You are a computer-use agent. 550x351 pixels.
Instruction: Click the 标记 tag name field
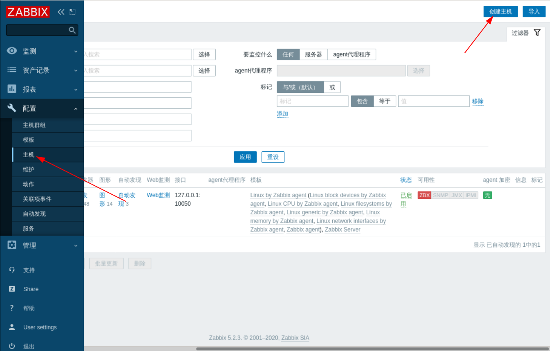(x=313, y=101)
